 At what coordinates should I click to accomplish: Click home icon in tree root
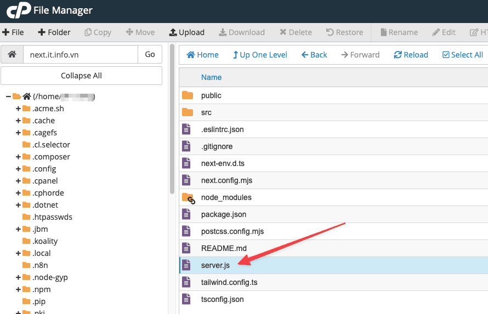coord(27,96)
